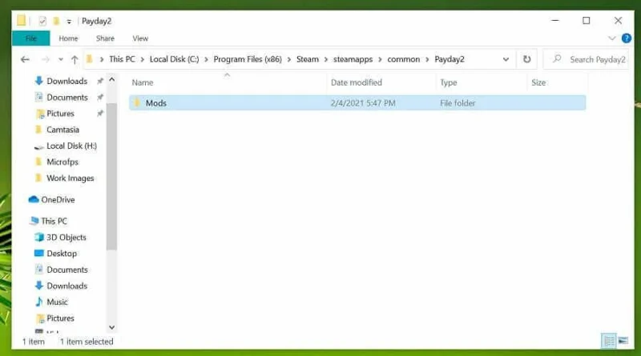Open the Home ribbon tab
This screenshot has width=641, height=356.
(68, 38)
